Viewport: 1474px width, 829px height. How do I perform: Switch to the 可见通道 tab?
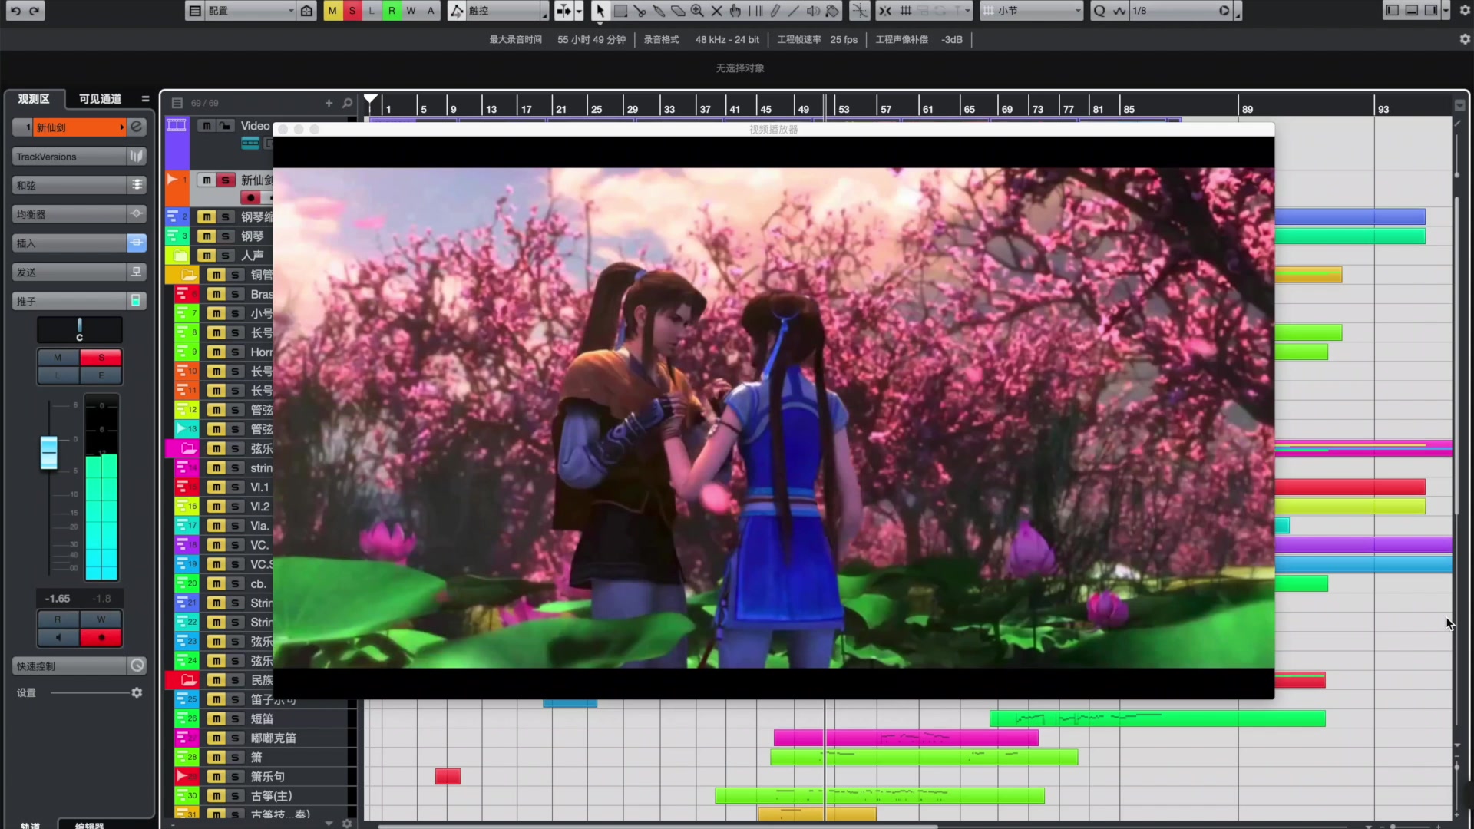[100, 99]
